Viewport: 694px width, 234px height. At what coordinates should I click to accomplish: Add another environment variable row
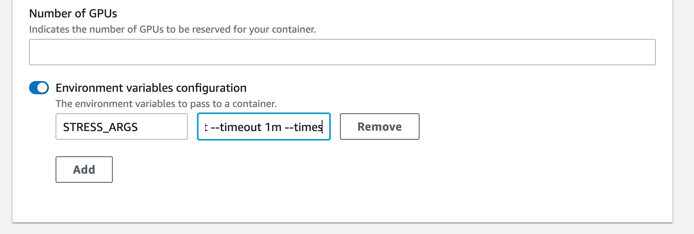84,170
